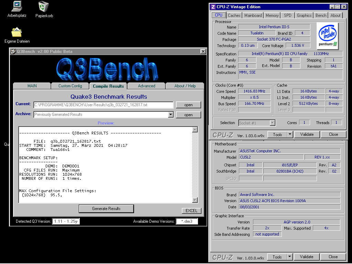Click the lower CPU-Z Tools button

click(277, 257)
